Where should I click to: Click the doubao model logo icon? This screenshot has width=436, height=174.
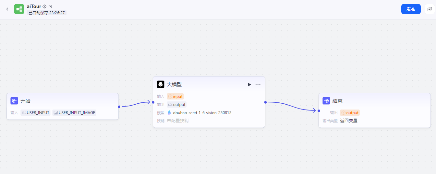coord(169,113)
